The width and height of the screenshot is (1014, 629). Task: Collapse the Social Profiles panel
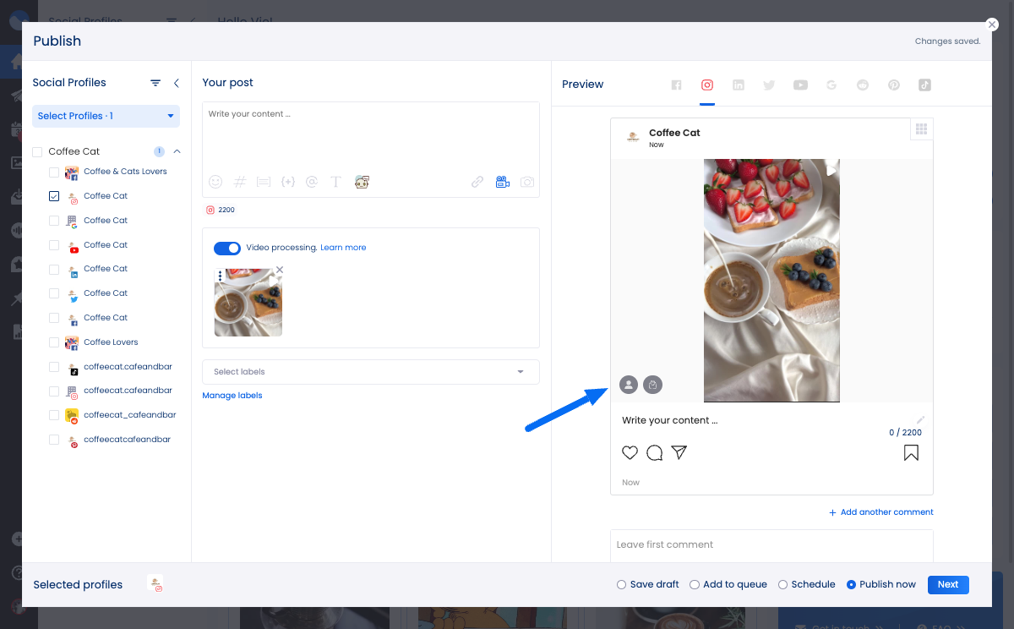177,83
